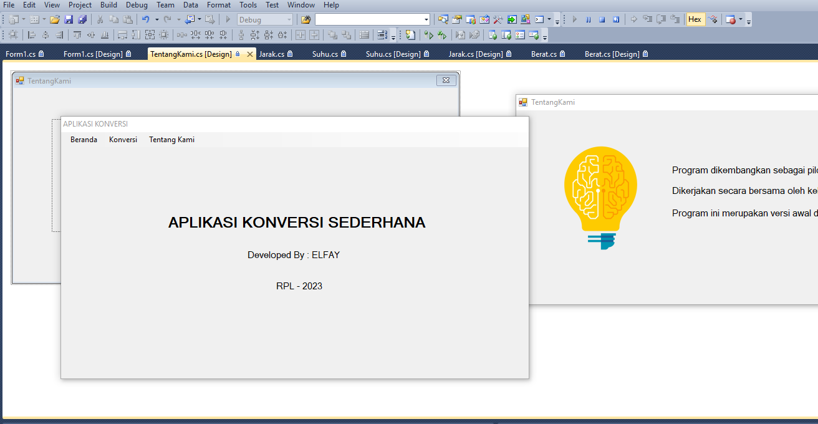Click the Toolbox wrench-and-hammer icon
This screenshot has height=424, width=818.
(498, 19)
